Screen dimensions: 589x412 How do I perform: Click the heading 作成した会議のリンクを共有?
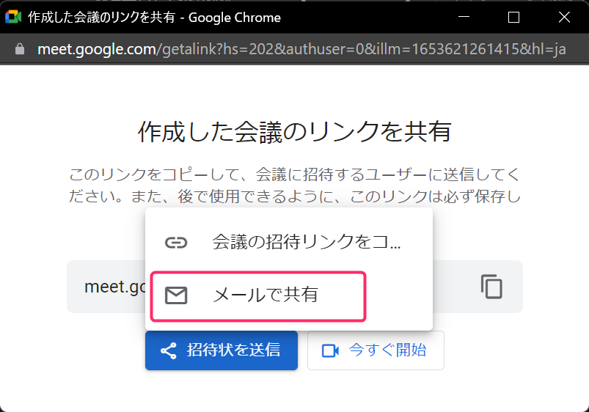tap(295, 132)
